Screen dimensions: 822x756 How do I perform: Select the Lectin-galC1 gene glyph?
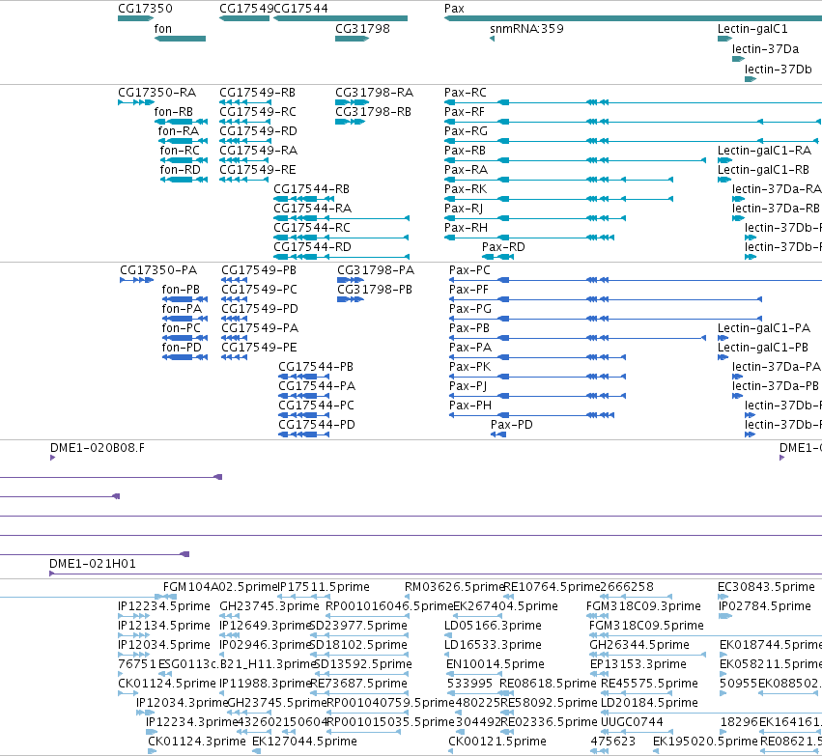(x=725, y=39)
